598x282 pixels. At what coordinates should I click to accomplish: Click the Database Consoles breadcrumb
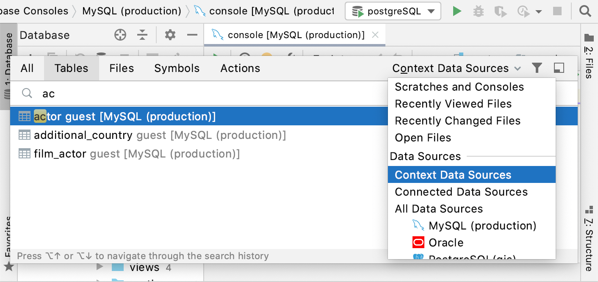pyautogui.click(x=34, y=11)
